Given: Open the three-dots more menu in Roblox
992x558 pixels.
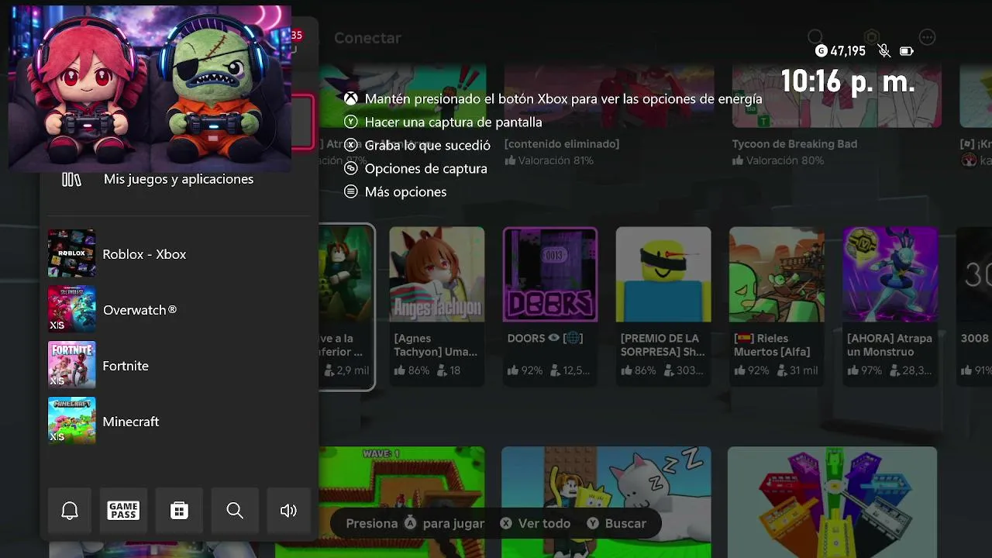Looking at the screenshot, I should coord(928,37).
